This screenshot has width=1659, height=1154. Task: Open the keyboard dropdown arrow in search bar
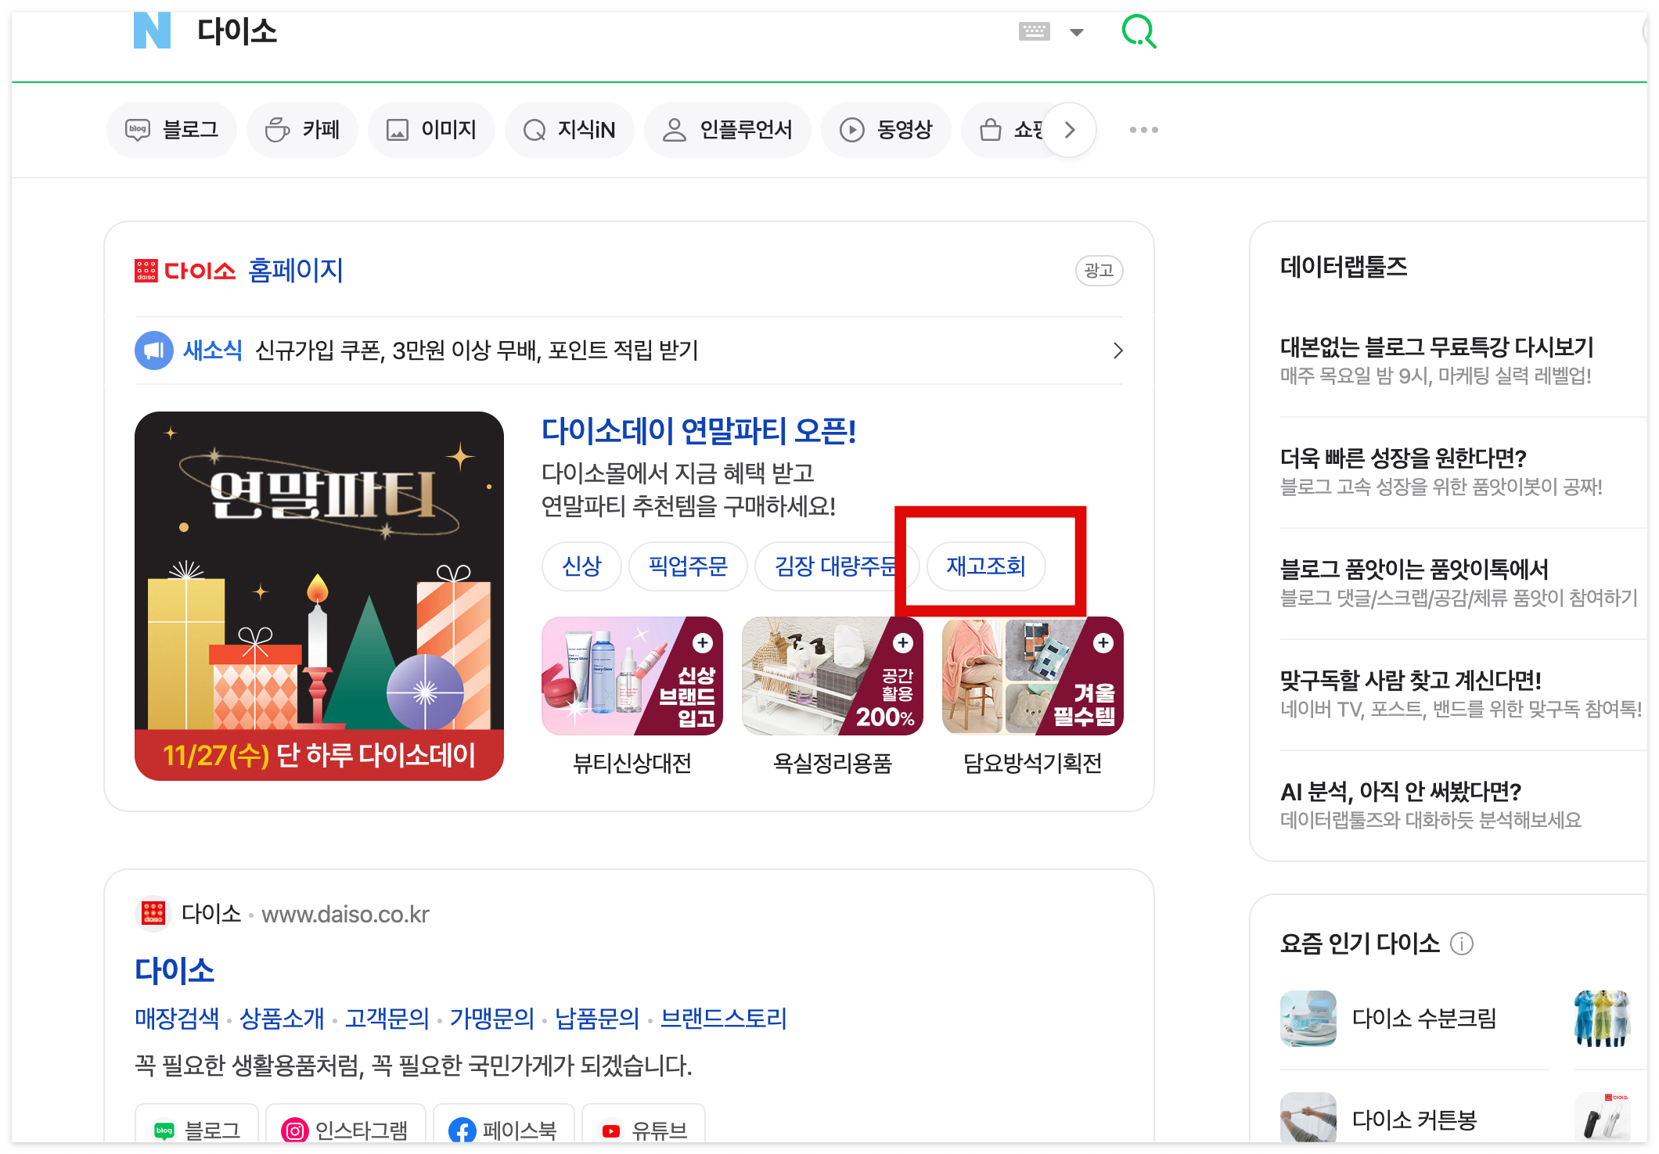pos(1078,32)
